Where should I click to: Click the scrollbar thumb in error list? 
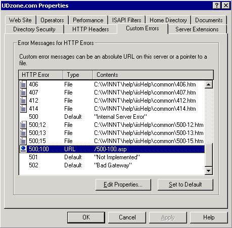pos(209,155)
